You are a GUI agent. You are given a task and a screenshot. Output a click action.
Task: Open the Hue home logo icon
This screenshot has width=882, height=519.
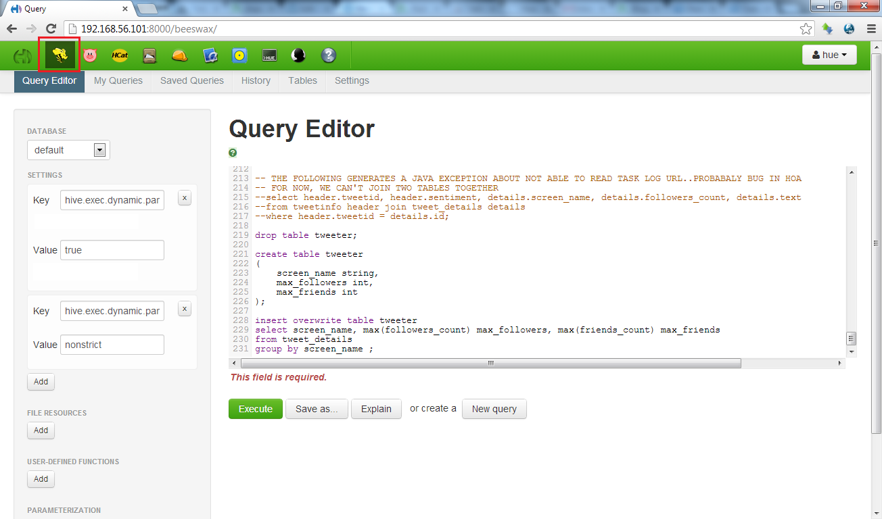(x=23, y=55)
